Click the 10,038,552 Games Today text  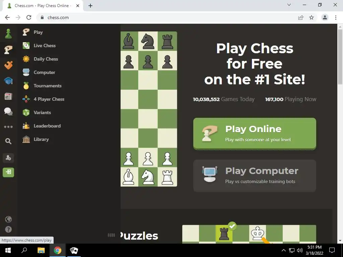coord(223,99)
